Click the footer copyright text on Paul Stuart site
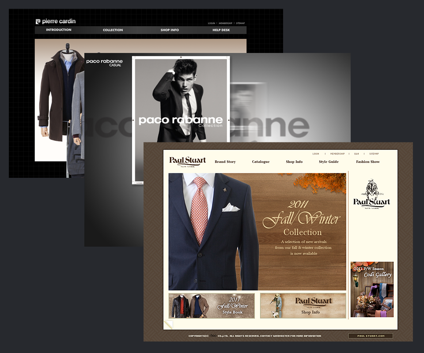 coord(254,336)
